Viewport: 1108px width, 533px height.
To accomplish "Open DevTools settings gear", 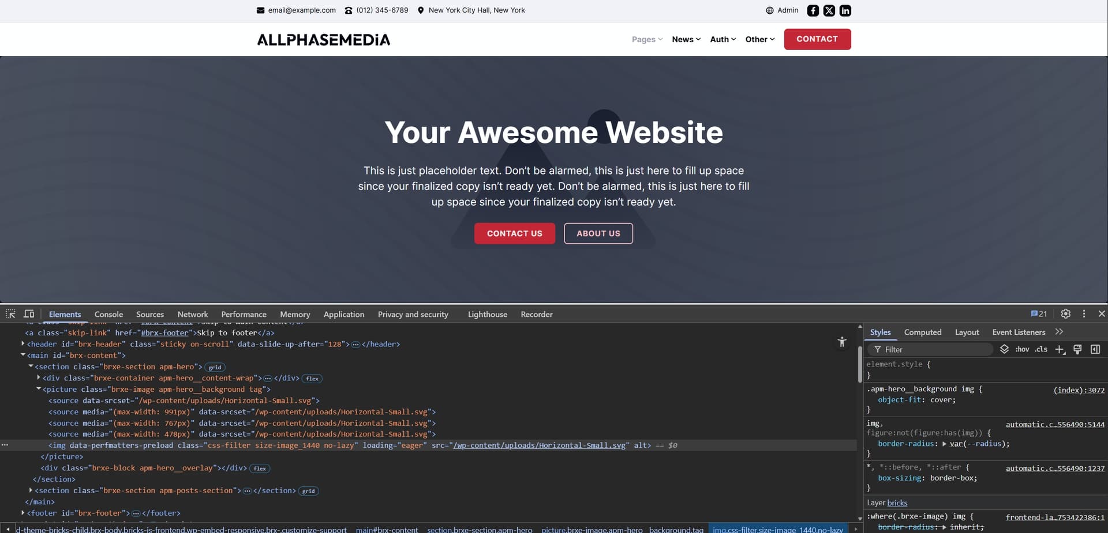I will 1065,314.
